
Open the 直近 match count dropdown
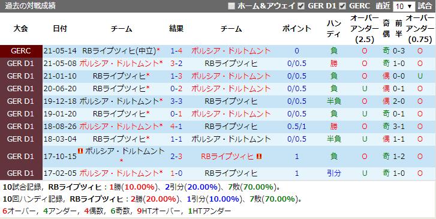tap(404, 7)
